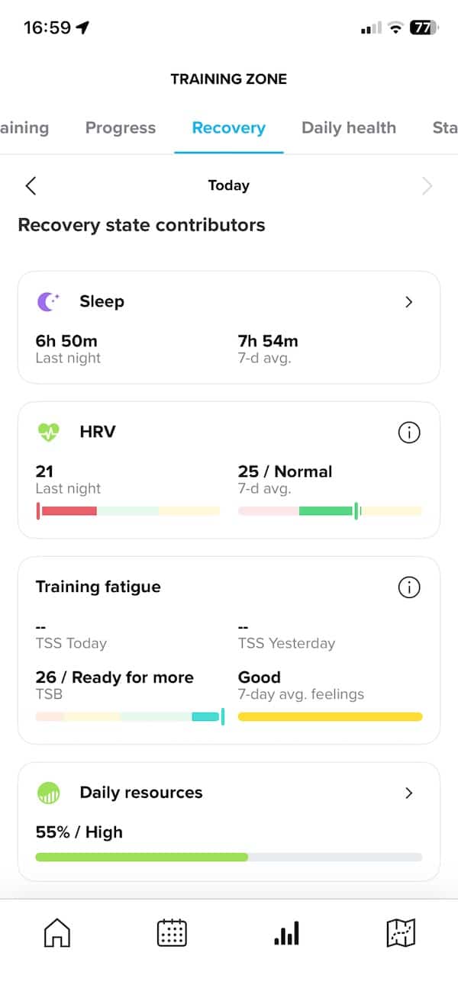Image resolution: width=458 pixels, height=991 pixels.
Task: Go to next day with right arrow
Action: click(x=427, y=185)
